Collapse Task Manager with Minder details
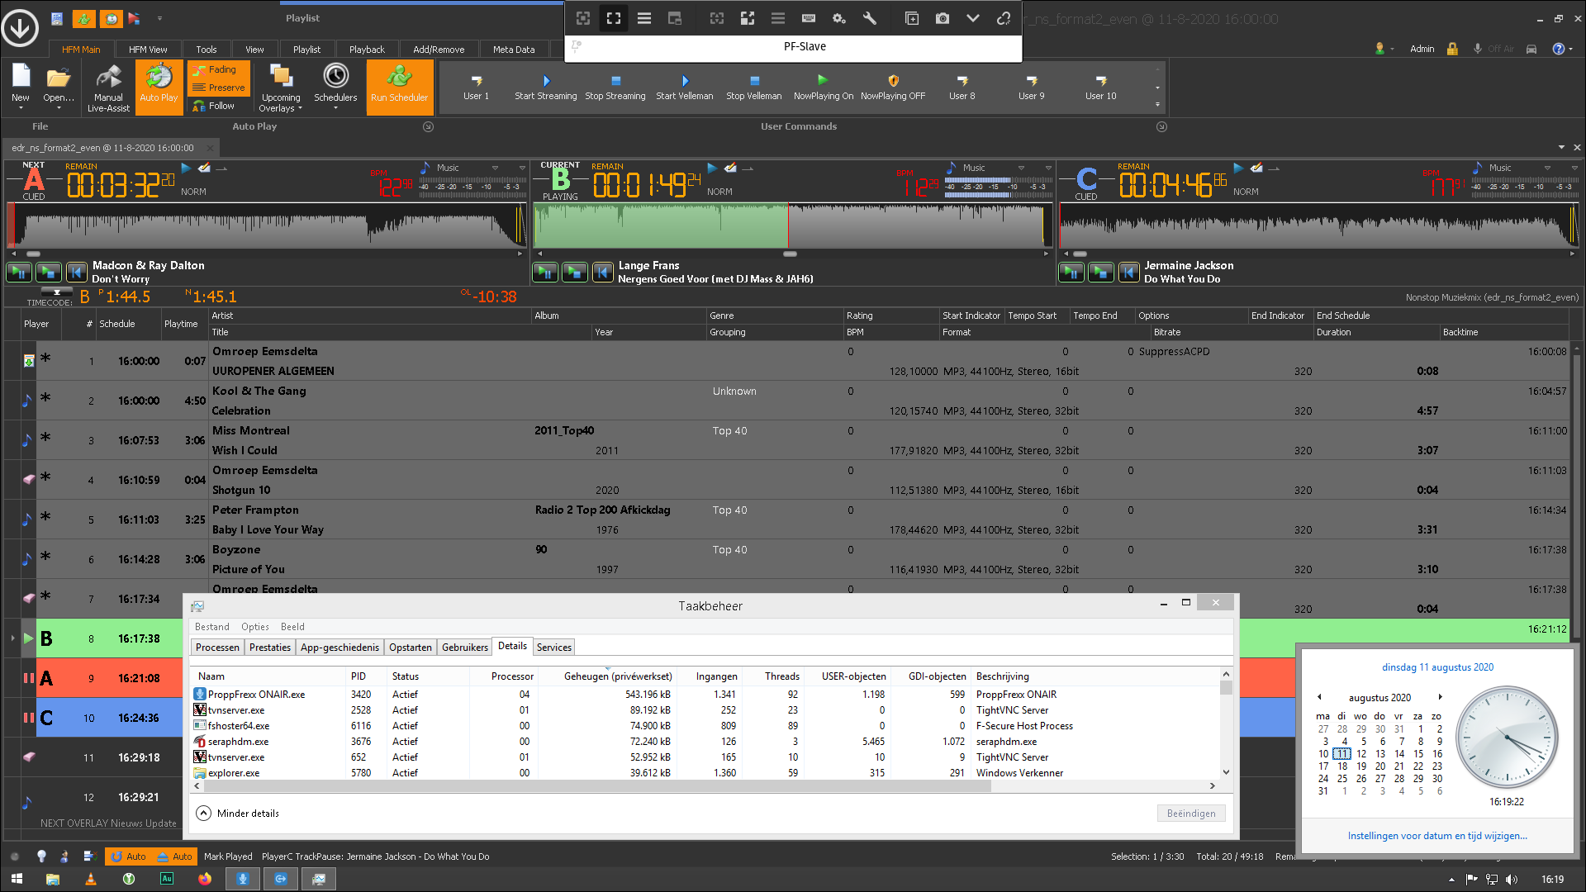The height and width of the screenshot is (892, 1586). pyautogui.click(x=239, y=814)
